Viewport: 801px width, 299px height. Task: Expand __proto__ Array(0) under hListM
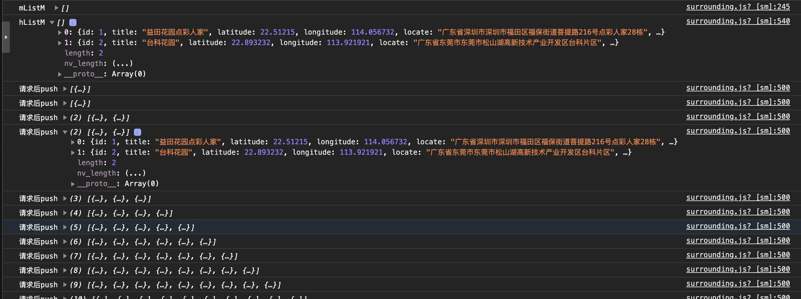60,74
